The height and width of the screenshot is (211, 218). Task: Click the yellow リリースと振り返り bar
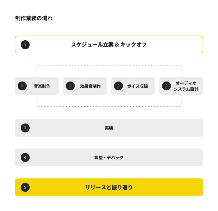pos(109,187)
